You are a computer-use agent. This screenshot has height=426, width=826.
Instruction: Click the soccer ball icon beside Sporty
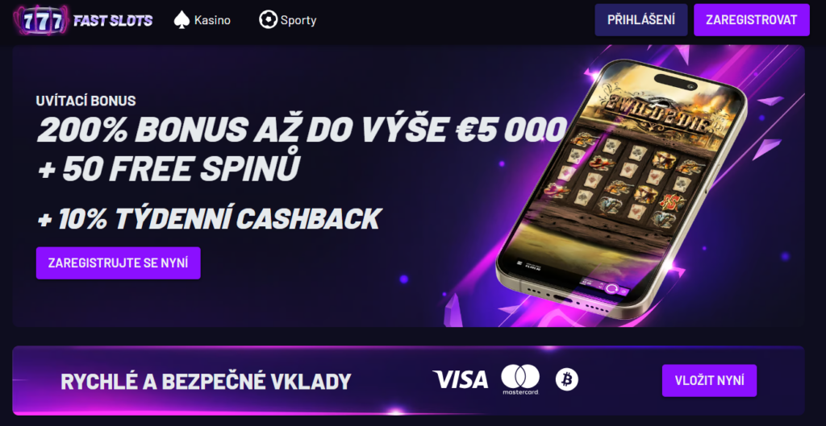[268, 20]
